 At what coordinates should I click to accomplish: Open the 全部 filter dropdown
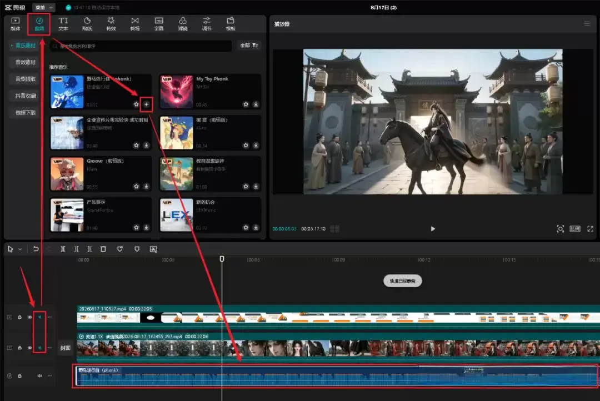tap(249, 46)
